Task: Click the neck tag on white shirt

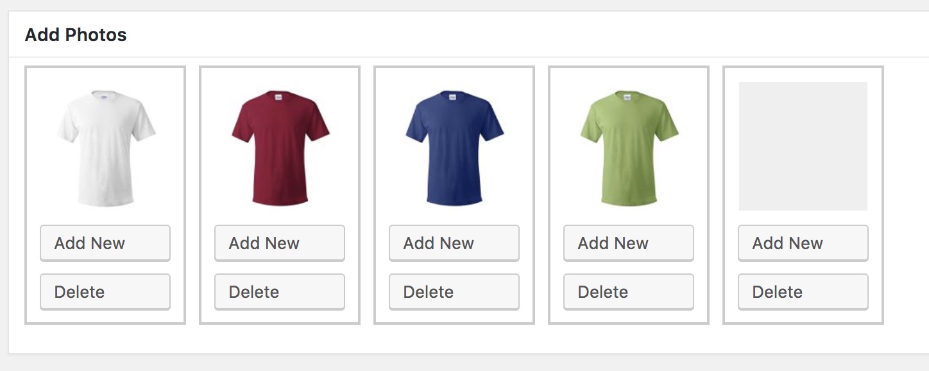Action: 105,96
